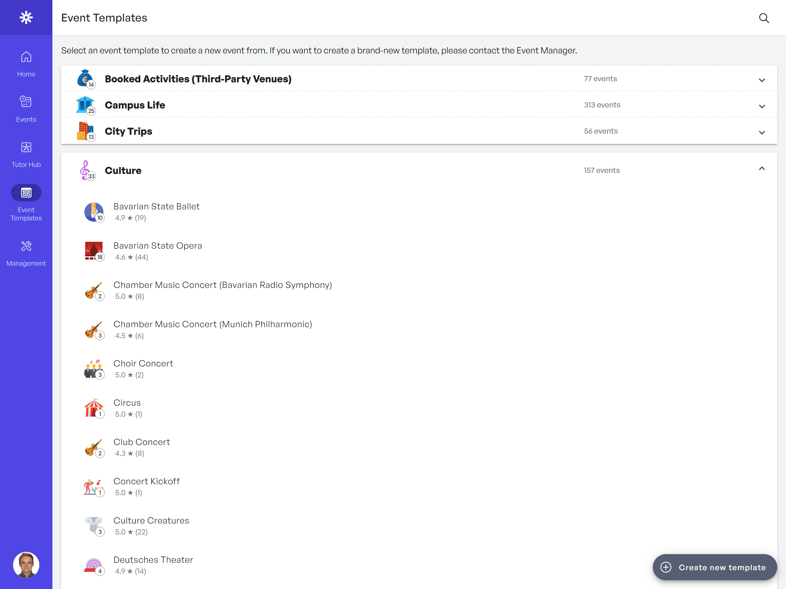Expand Booked Activities (Third-Party Venues) section
This screenshot has height=589, width=786.
point(761,80)
